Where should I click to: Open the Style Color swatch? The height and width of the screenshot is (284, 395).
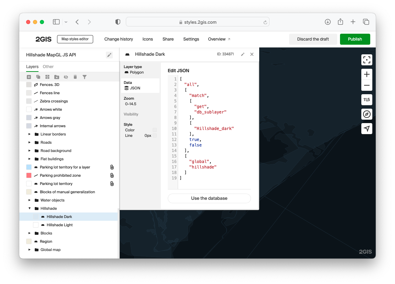click(x=155, y=130)
